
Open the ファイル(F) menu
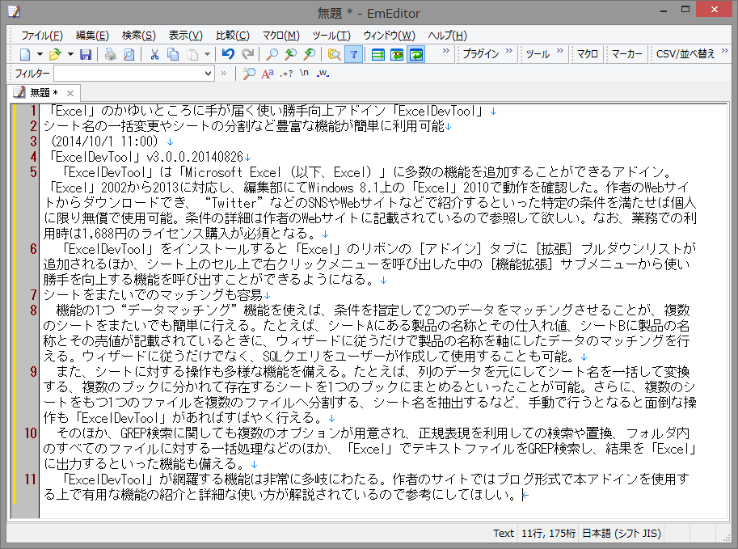click(x=42, y=36)
